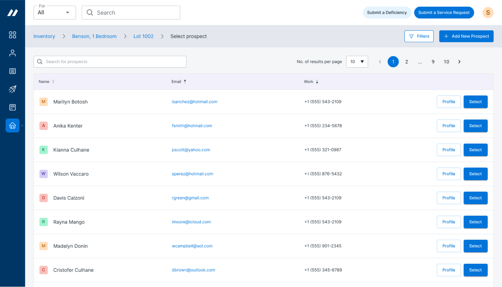Viewport: 502px width, 287px height.
Task: Open Profile for Wilson Vaccaro
Action: click(448, 174)
